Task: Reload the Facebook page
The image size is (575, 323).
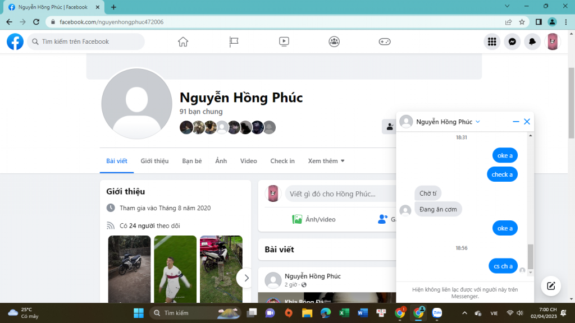Action: [x=36, y=22]
